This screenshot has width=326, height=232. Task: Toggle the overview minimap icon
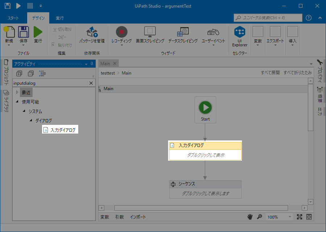coord(309,217)
